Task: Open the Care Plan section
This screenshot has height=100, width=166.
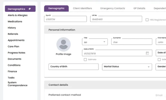Action: tap(13, 46)
